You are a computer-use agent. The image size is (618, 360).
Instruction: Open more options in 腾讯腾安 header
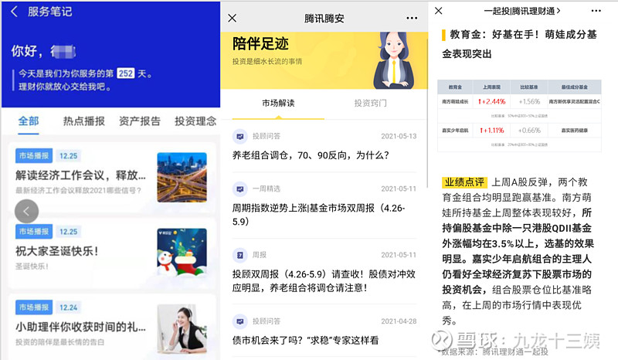(x=412, y=18)
